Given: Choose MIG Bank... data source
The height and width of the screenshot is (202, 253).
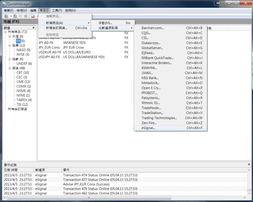Looking at the screenshot, I should tap(170, 78).
